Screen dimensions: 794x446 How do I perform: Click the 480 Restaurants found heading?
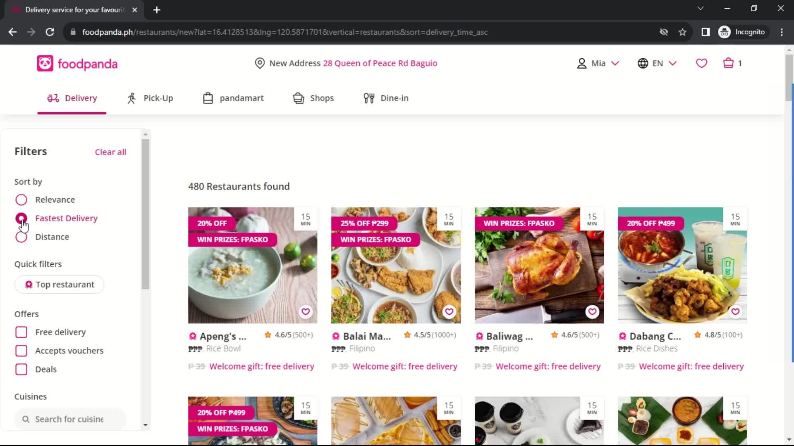point(239,187)
